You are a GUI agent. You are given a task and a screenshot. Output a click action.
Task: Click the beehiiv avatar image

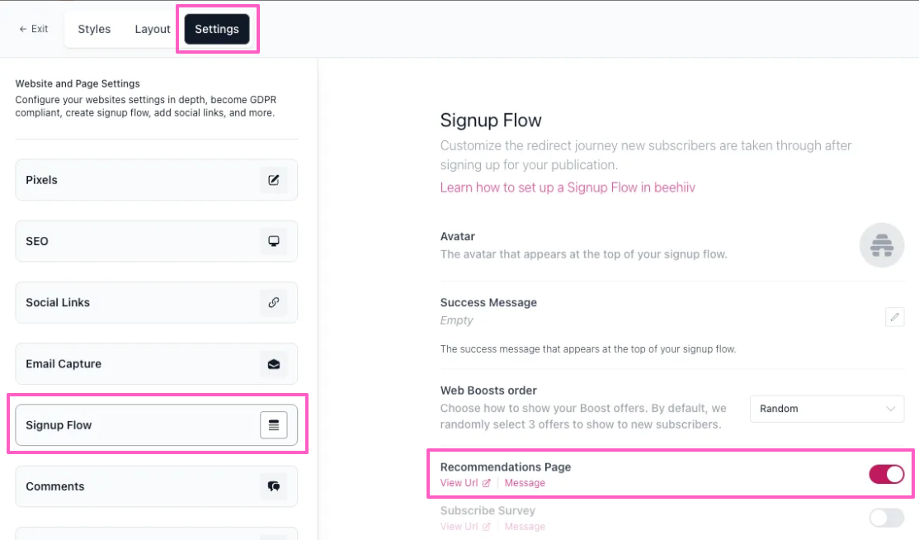tap(882, 245)
